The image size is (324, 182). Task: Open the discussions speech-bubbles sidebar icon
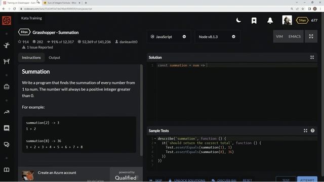(x=7, y=145)
